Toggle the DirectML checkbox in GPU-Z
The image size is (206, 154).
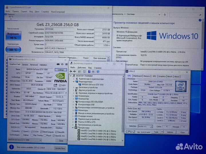[56, 132]
